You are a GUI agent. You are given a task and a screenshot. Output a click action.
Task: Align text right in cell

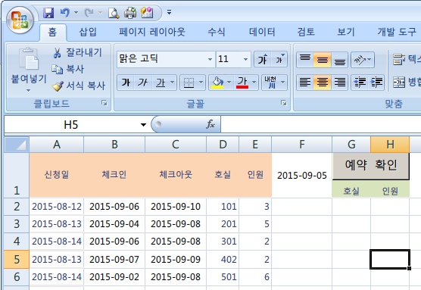[340, 83]
